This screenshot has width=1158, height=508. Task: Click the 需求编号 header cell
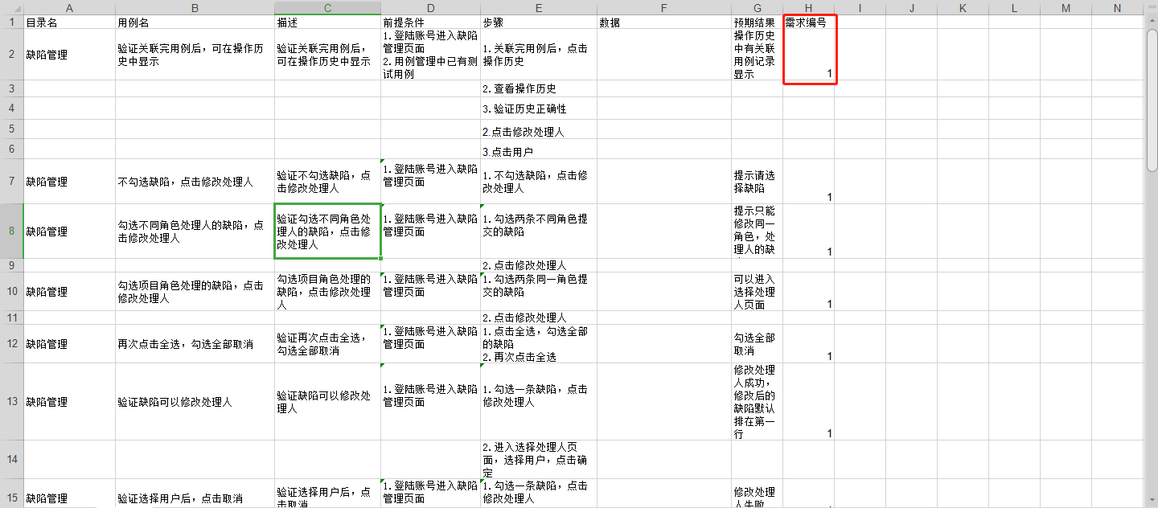pyautogui.click(x=808, y=23)
